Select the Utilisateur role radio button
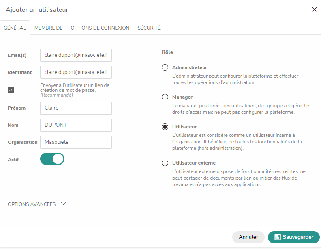 click(x=165, y=127)
